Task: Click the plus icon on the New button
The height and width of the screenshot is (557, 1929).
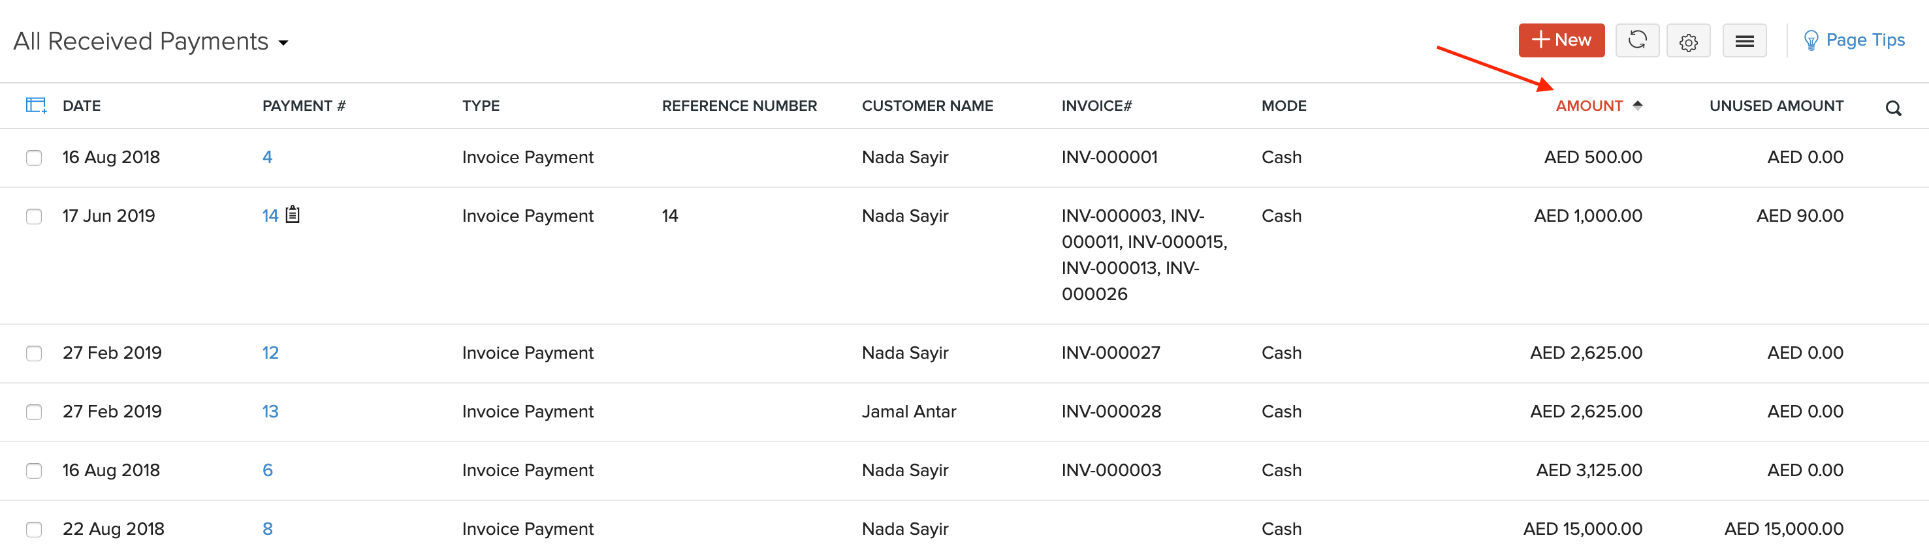Action: point(1542,40)
